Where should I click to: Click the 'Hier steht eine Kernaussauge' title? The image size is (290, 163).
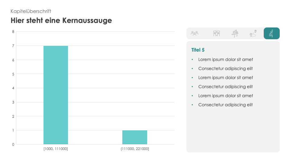pos(61,21)
